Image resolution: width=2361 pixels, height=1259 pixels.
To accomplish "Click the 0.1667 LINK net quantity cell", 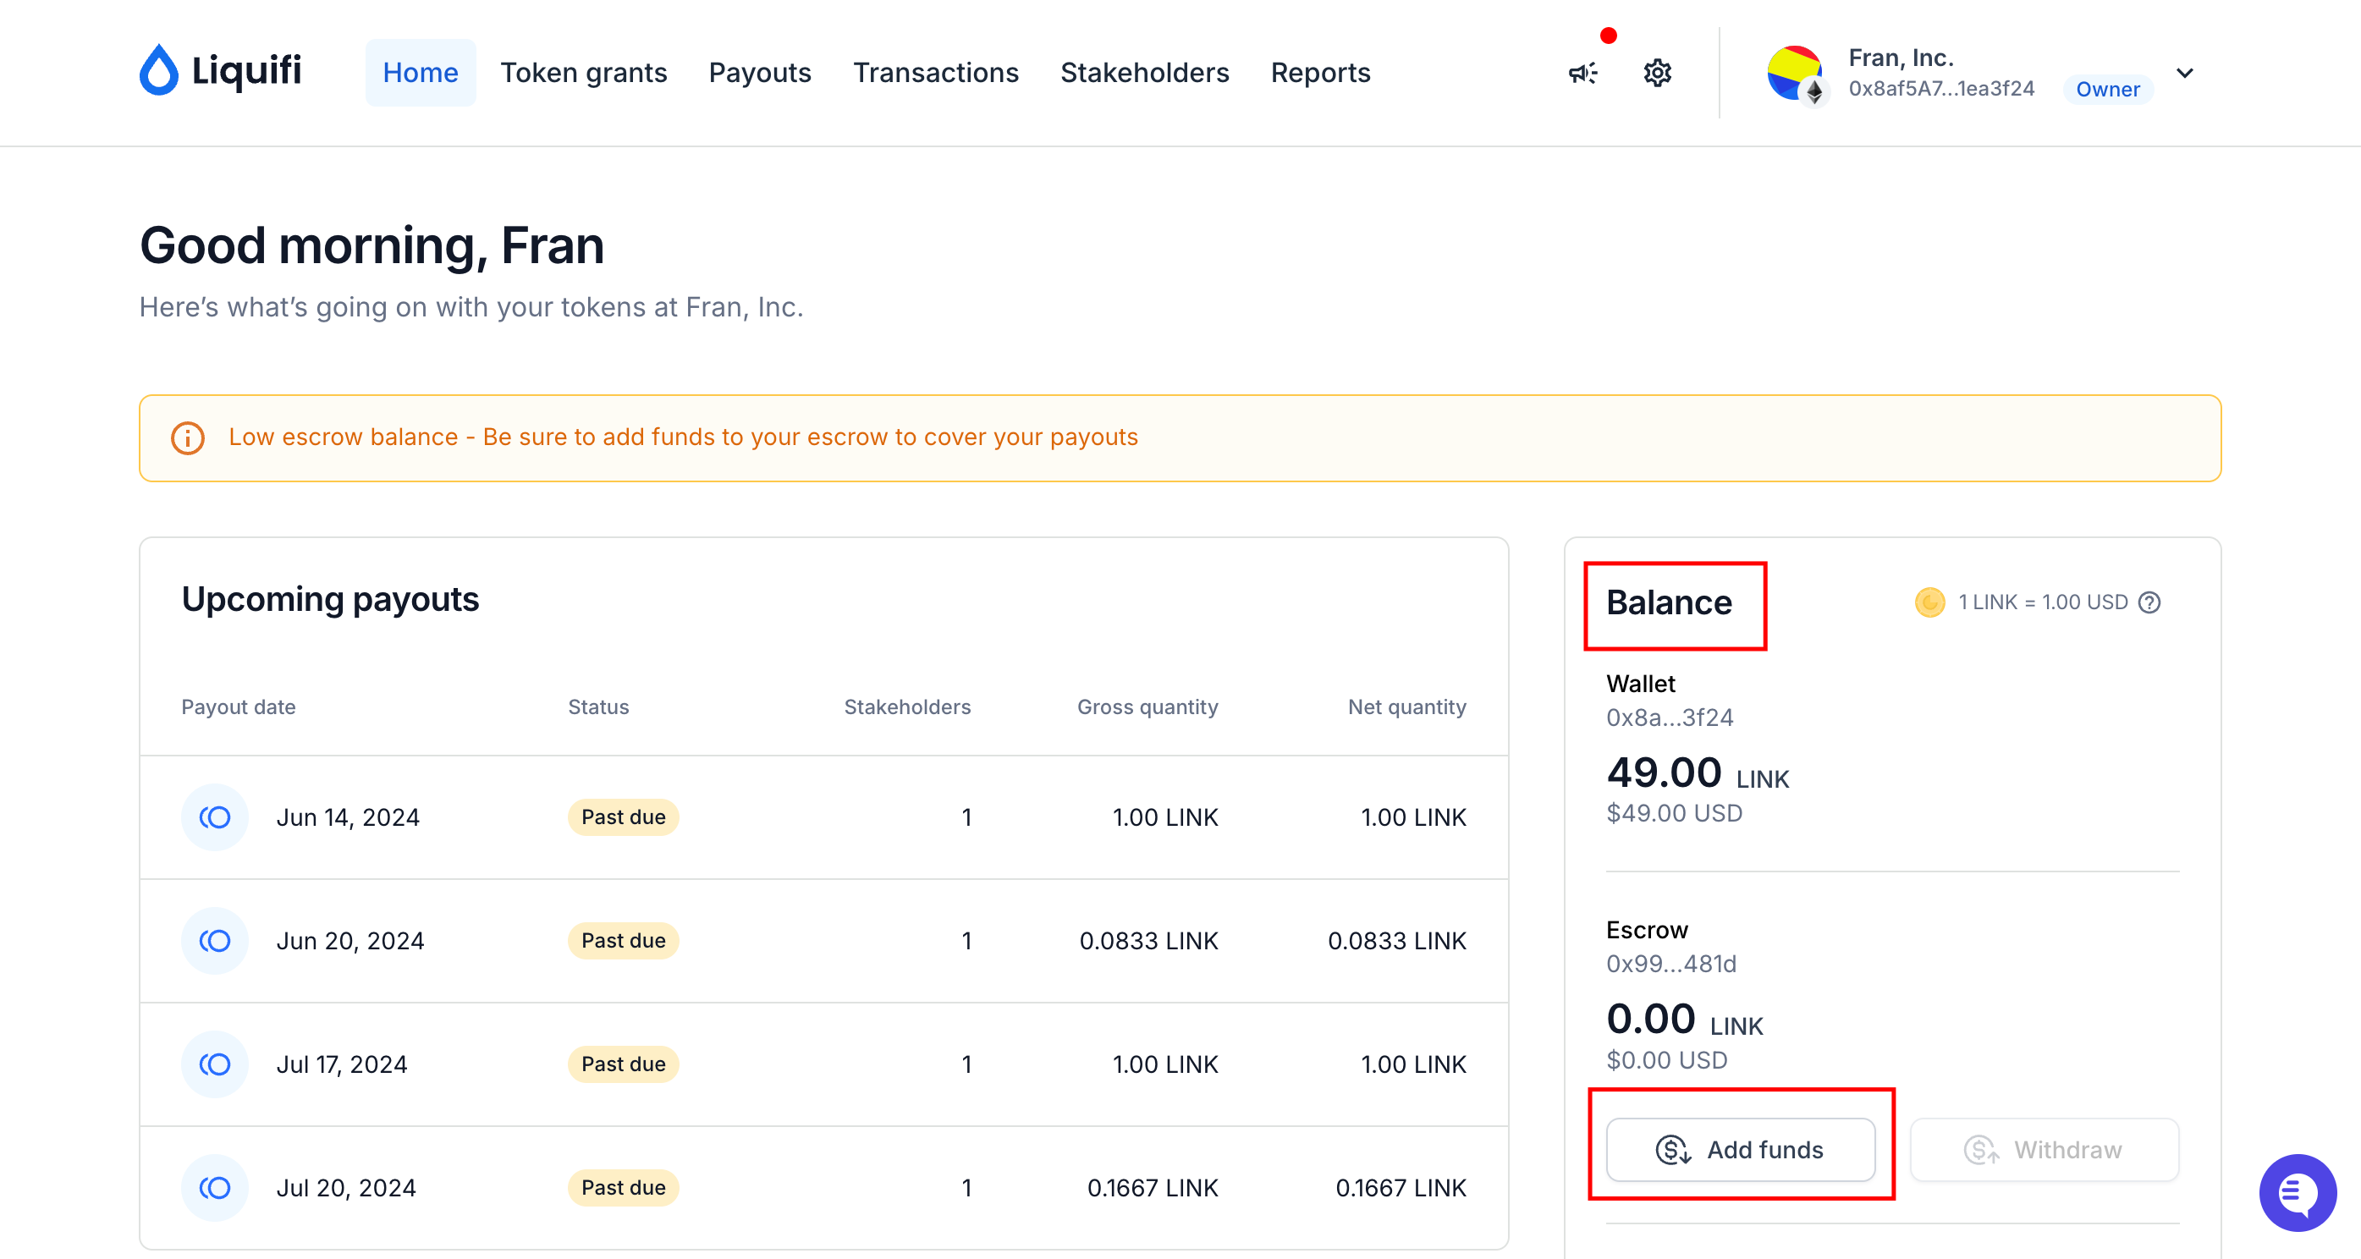I will pos(1401,1188).
